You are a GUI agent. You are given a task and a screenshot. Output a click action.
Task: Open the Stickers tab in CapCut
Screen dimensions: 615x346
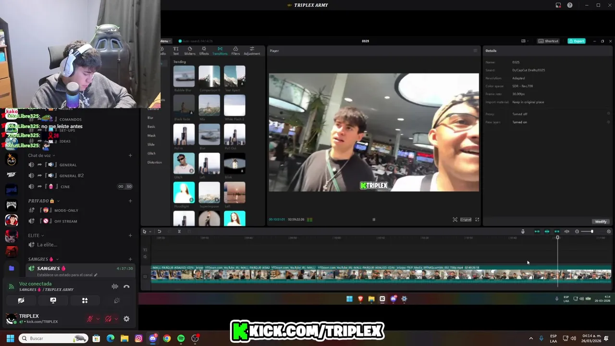coord(190,50)
